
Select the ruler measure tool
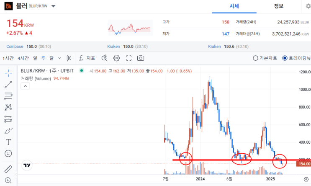[x=8, y=169]
